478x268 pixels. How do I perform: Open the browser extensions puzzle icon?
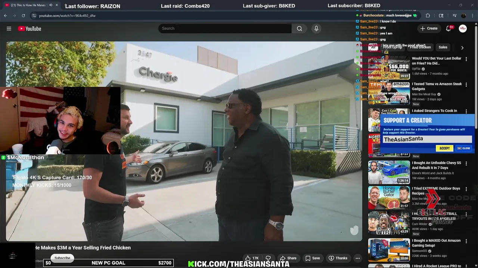point(428,16)
